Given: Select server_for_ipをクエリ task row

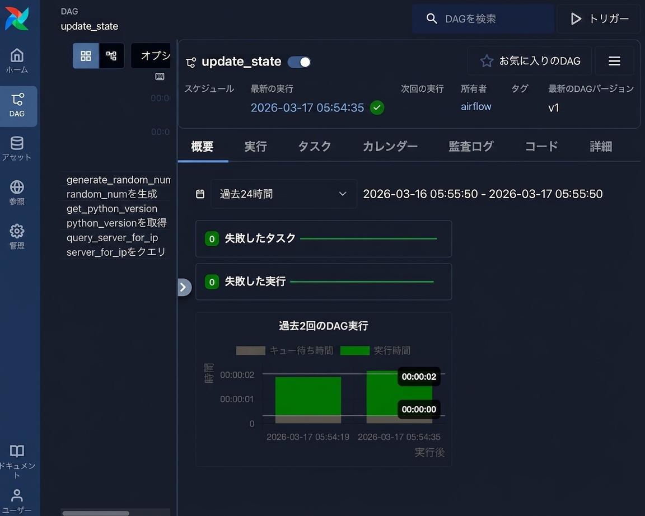Looking at the screenshot, I should (x=116, y=252).
